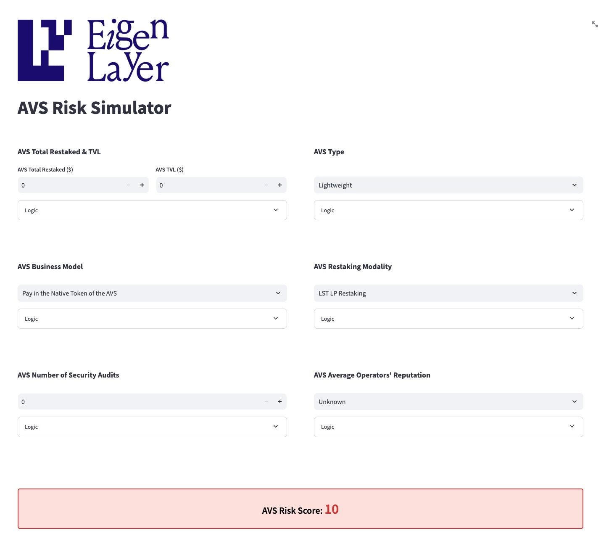Image resolution: width=601 pixels, height=544 pixels.
Task: Increment AVS TVL with plus button
Action: 279,185
